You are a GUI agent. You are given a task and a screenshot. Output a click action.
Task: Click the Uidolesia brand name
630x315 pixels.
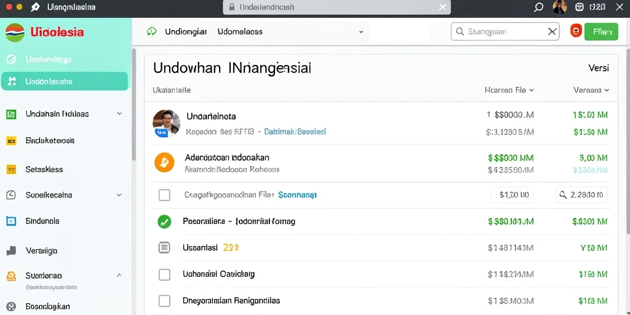(x=57, y=32)
